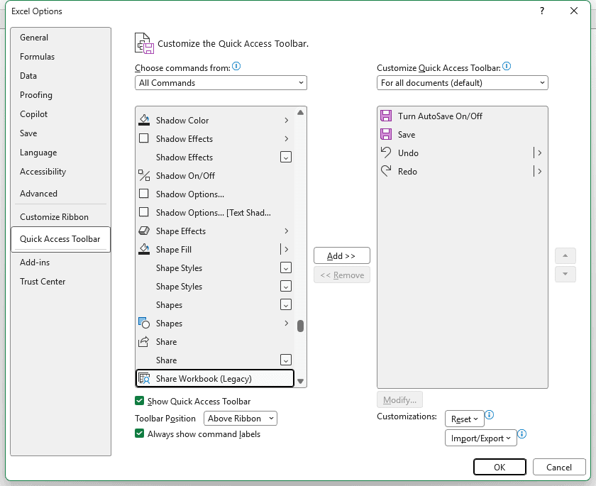The image size is (596, 486).
Task: Expand the Redo split arrow
Action: 539,171
